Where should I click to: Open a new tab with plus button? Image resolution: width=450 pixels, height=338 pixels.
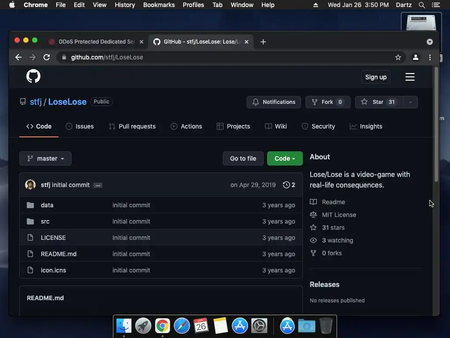[x=263, y=42]
